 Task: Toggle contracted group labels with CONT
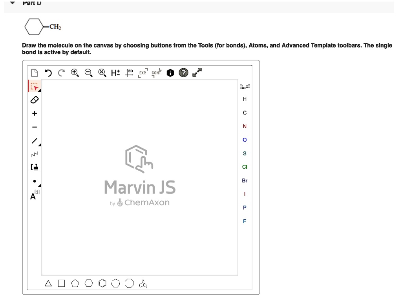(x=156, y=73)
